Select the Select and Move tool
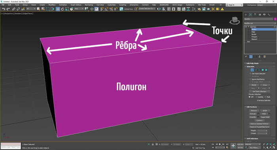The height and width of the screenshot is (150, 277). (58, 9)
